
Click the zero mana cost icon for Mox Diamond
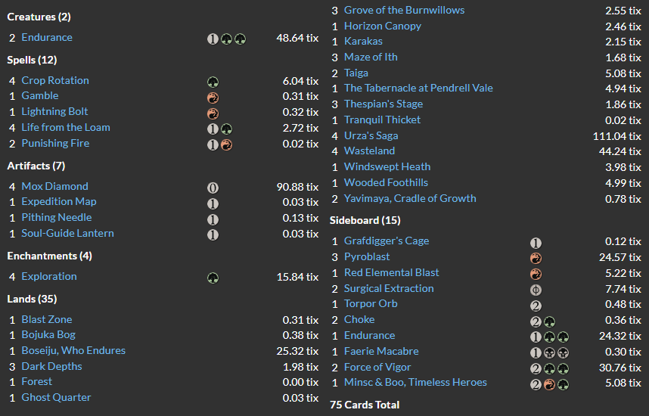[x=213, y=187]
